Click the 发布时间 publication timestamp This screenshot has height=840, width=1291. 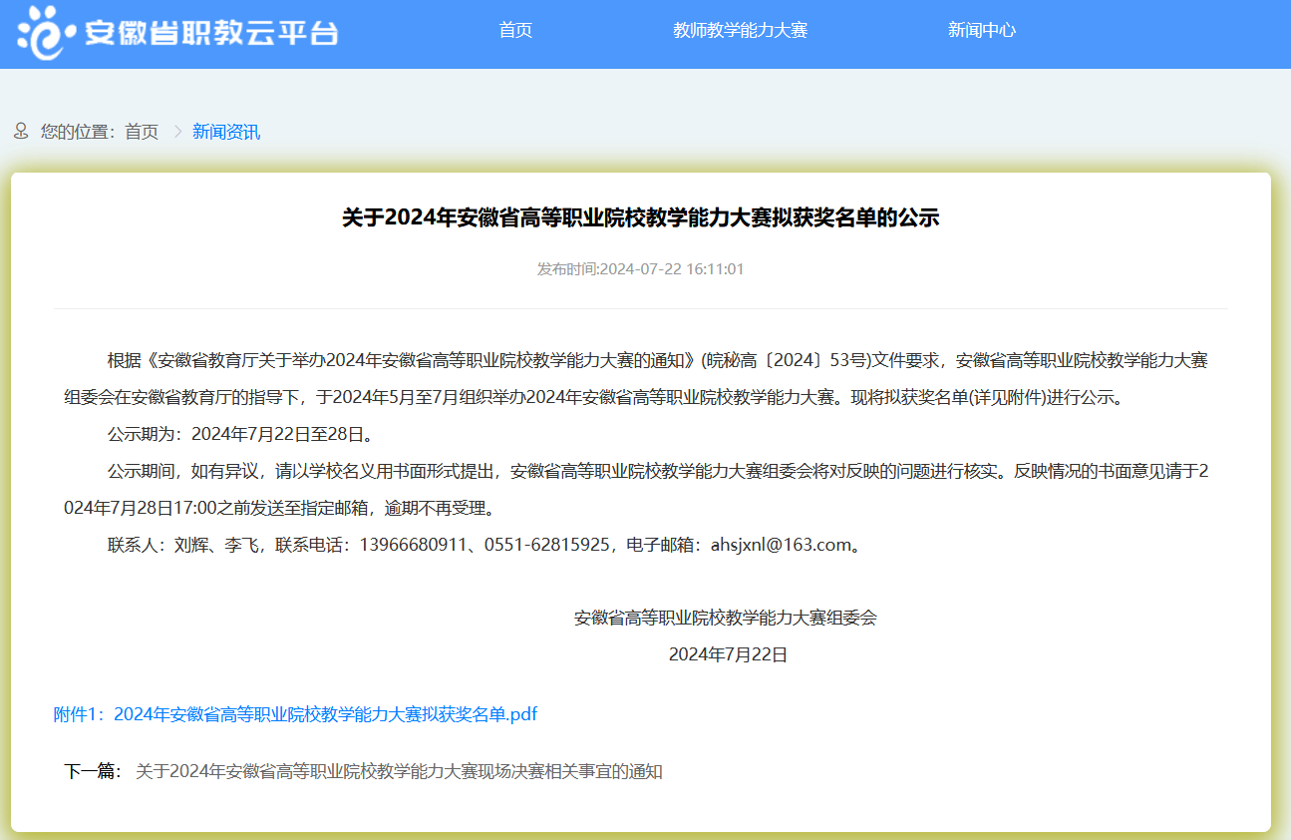640,269
